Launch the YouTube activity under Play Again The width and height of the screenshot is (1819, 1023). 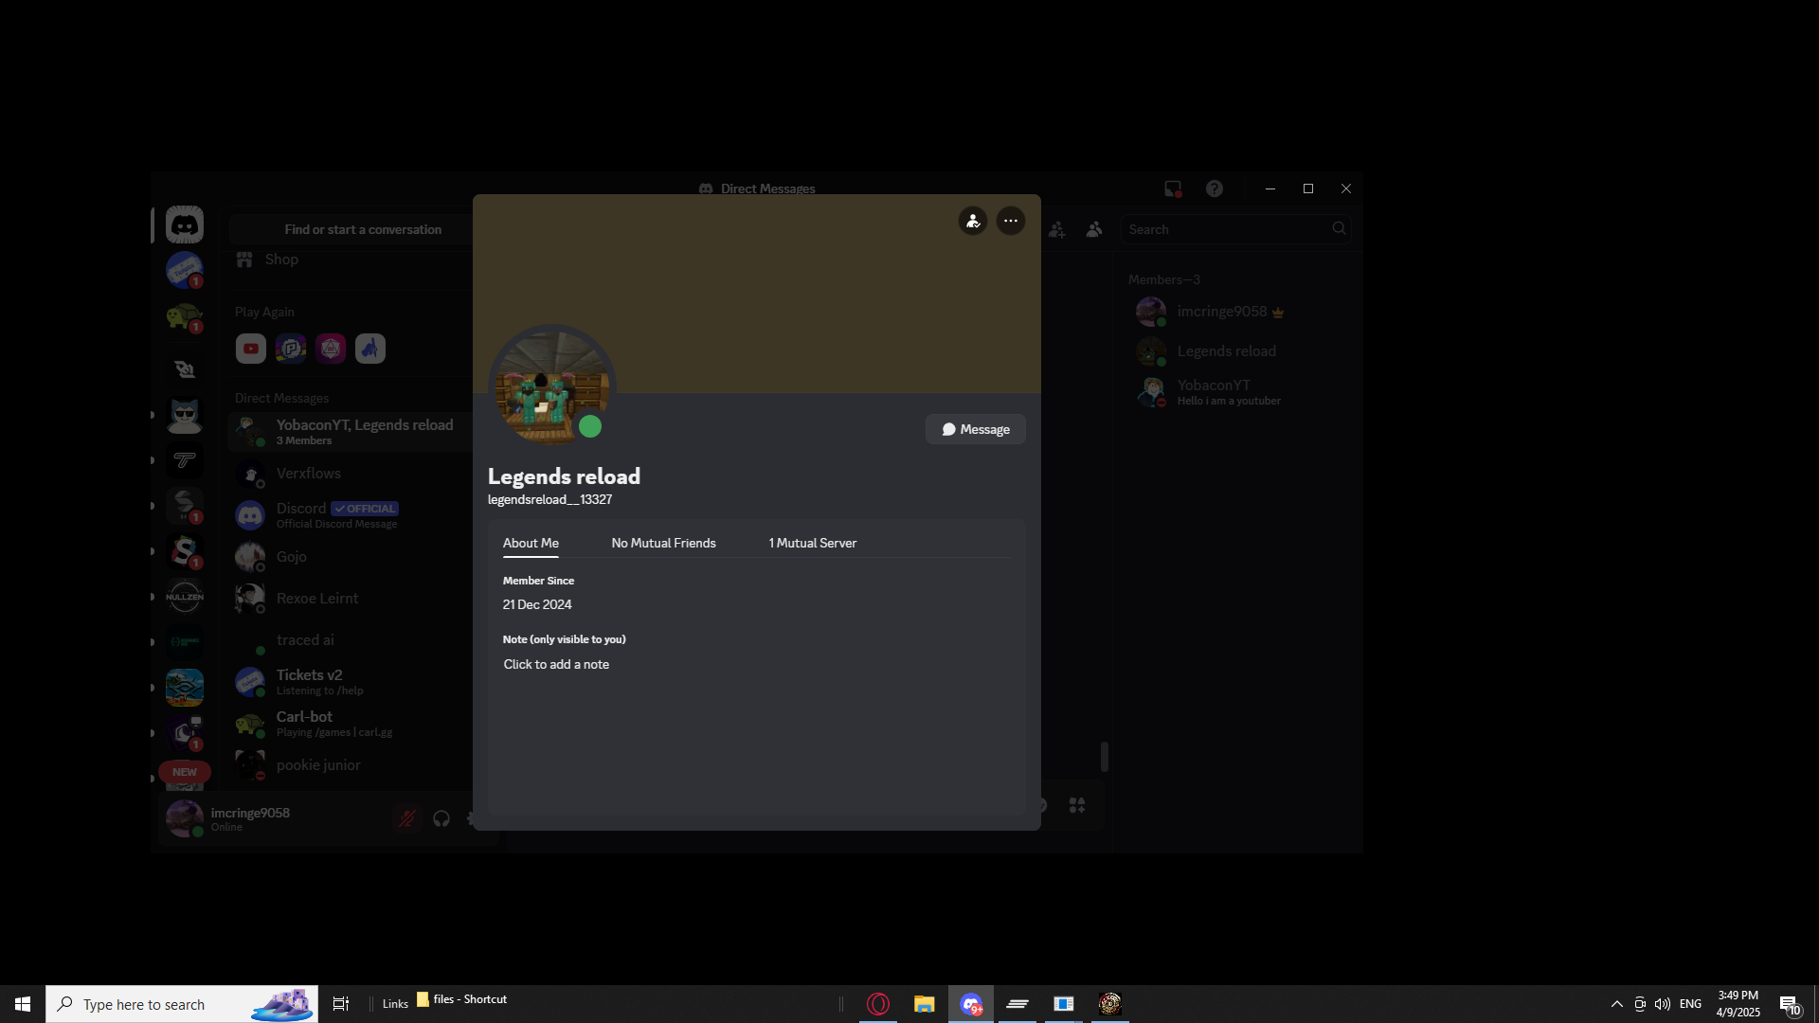[x=251, y=349]
